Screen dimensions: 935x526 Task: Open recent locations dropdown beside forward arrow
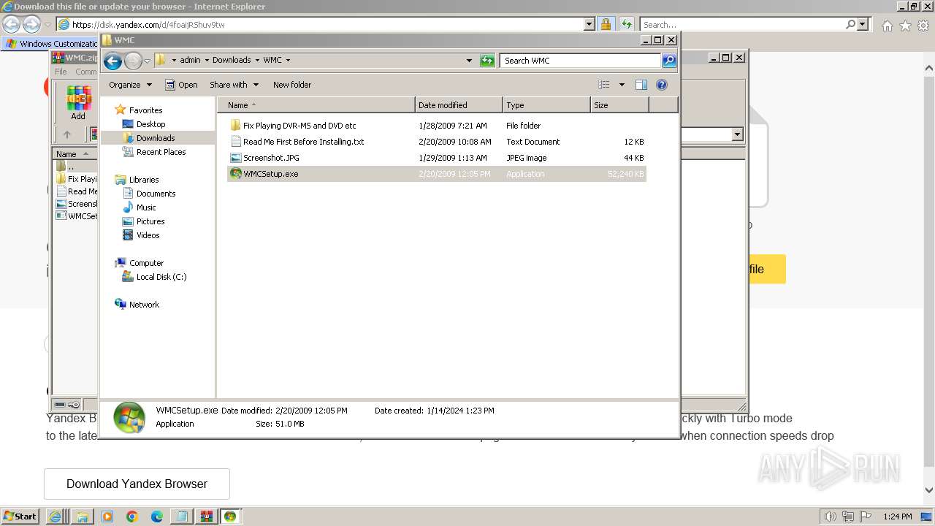tap(147, 61)
